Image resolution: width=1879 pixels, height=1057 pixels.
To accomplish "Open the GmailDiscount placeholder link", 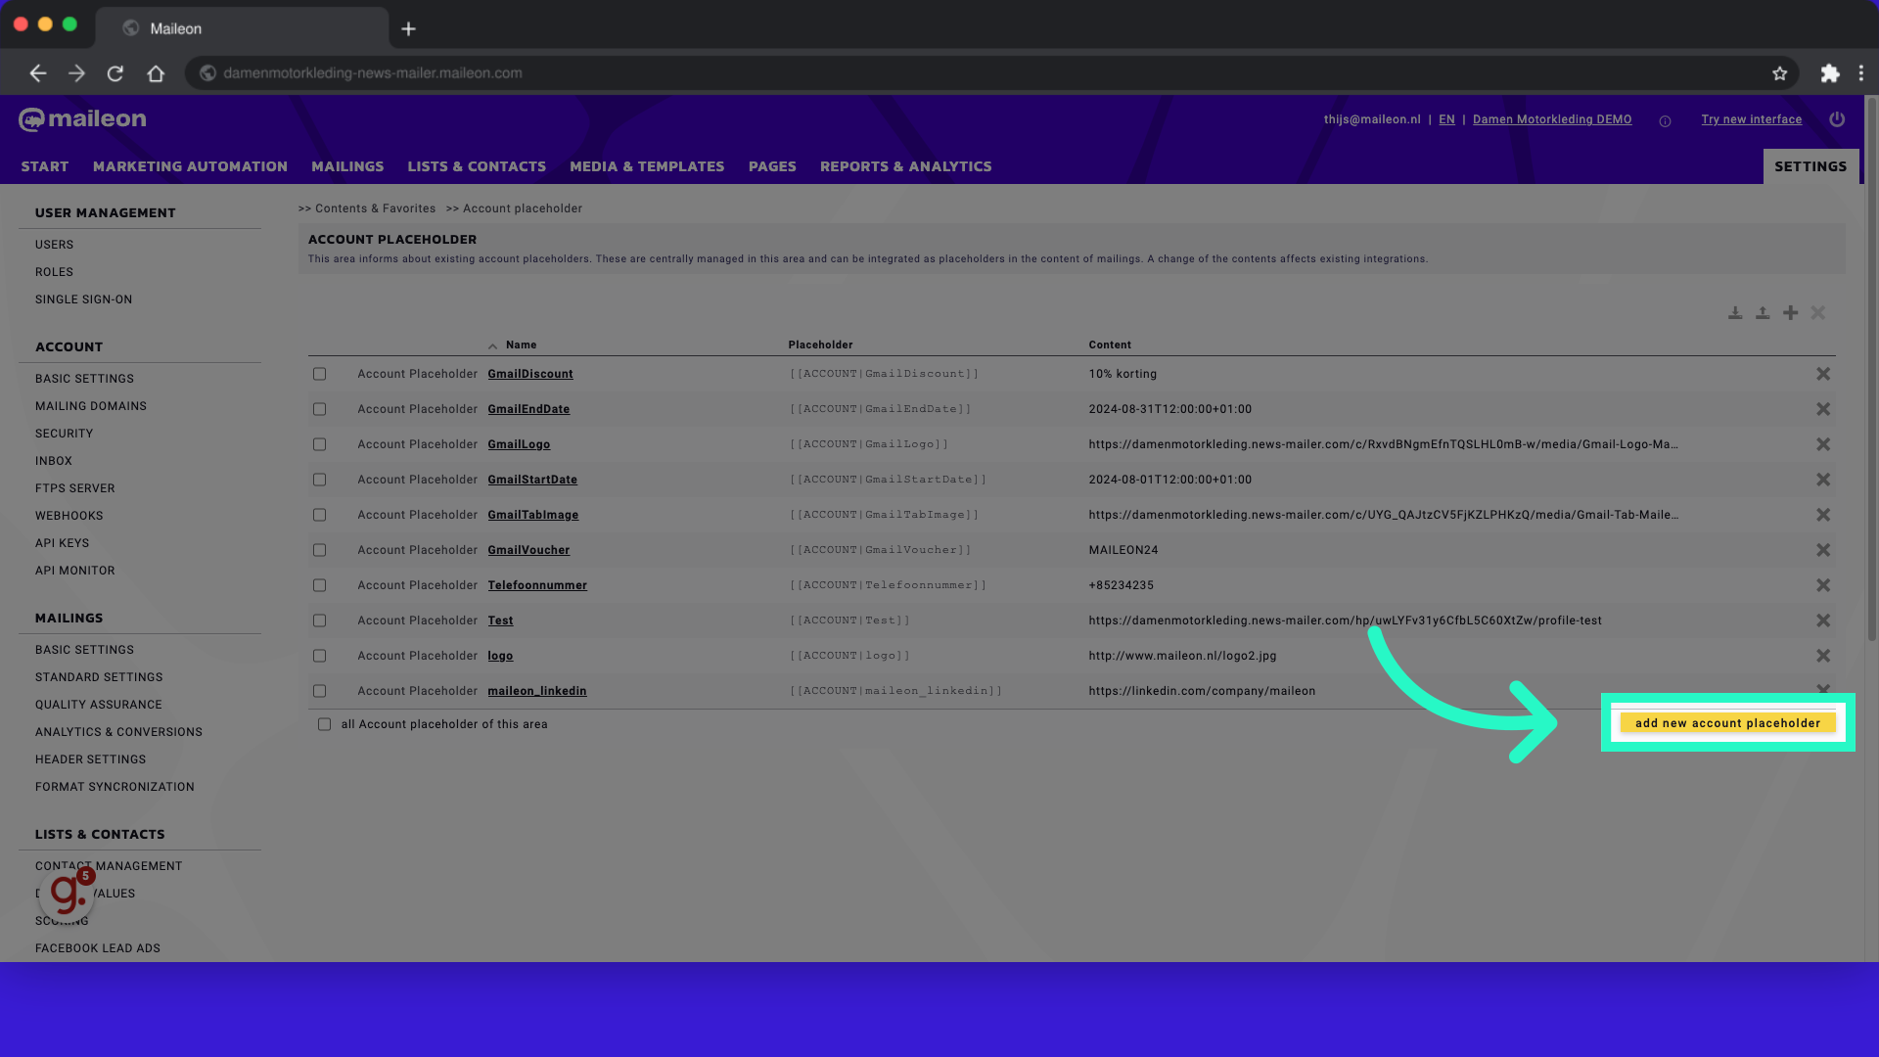I will coord(530,374).
